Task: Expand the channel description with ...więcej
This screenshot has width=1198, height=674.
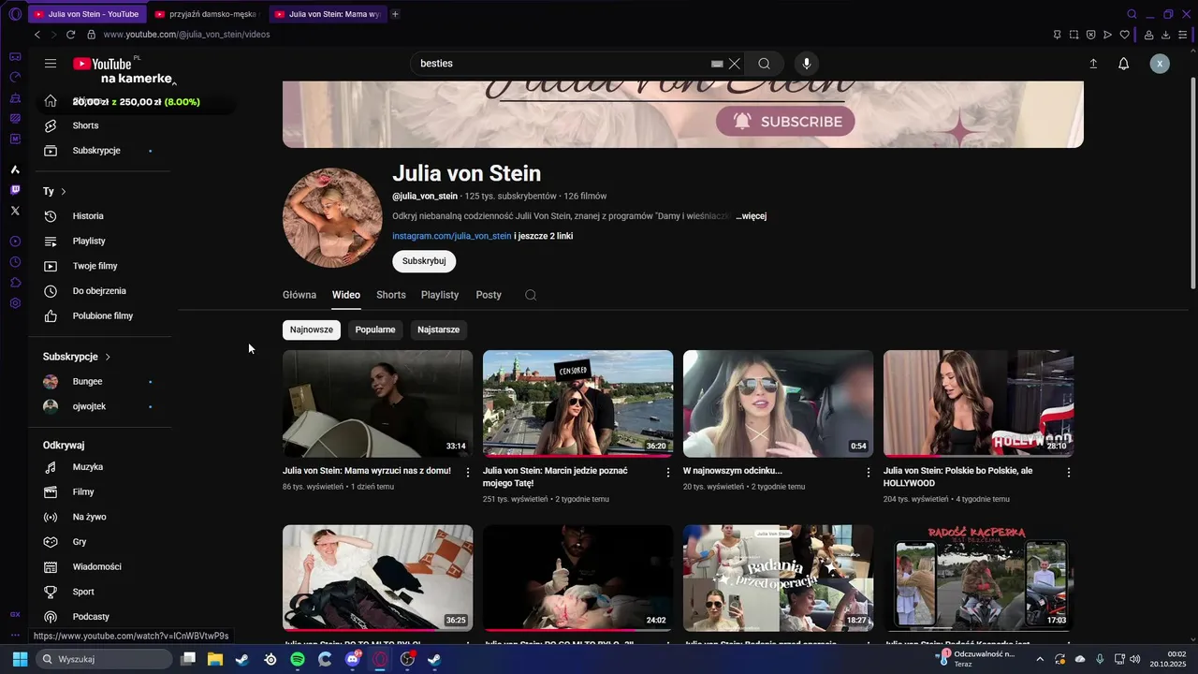Action: pyautogui.click(x=751, y=216)
